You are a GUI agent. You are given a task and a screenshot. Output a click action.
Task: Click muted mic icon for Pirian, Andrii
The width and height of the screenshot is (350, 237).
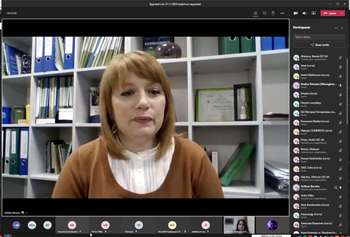341,141
